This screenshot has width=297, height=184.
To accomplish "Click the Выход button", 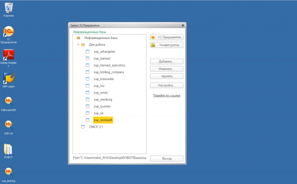I will 167,159.
